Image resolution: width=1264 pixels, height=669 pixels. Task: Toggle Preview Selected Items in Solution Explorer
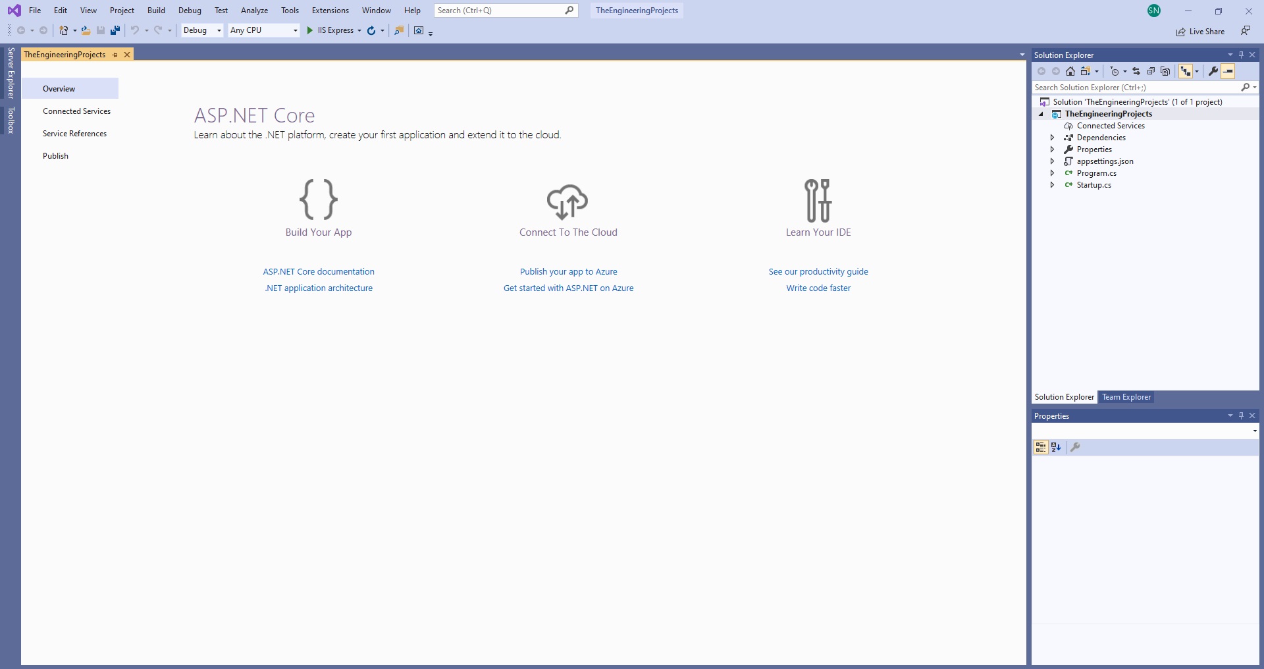(x=1228, y=71)
